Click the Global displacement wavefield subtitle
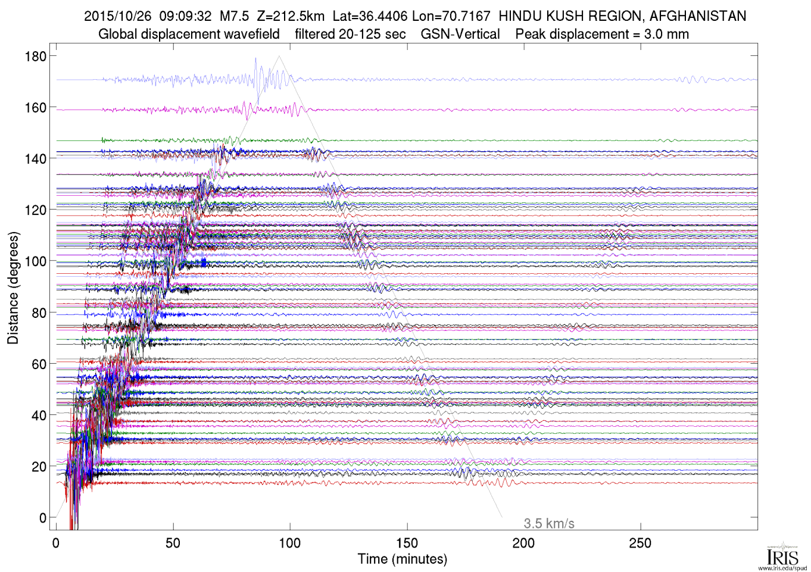This screenshot has width=811, height=572. (x=189, y=34)
